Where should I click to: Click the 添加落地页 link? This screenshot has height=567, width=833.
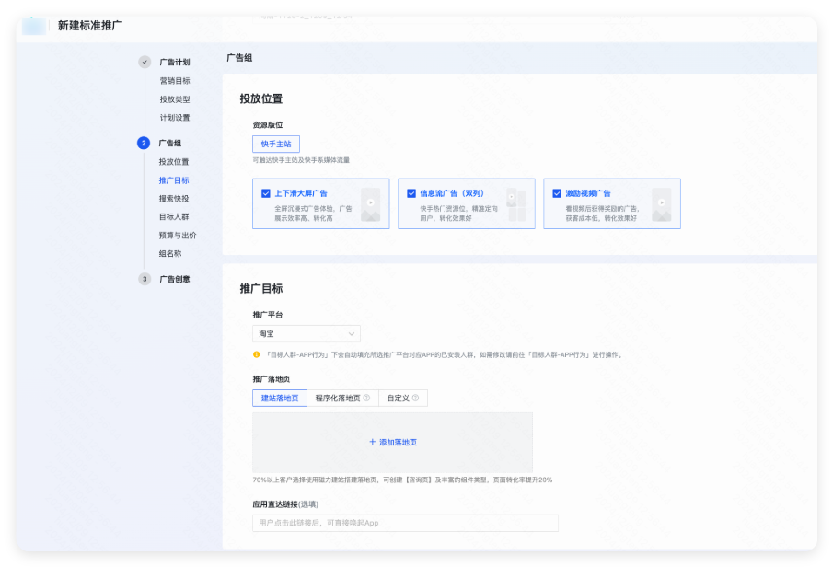[393, 442]
